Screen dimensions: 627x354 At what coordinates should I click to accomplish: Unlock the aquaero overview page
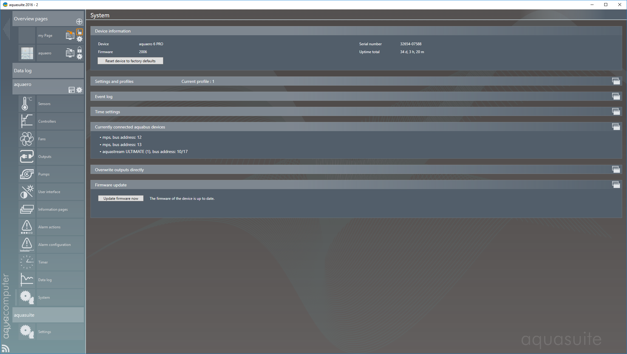click(x=80, y=49)
